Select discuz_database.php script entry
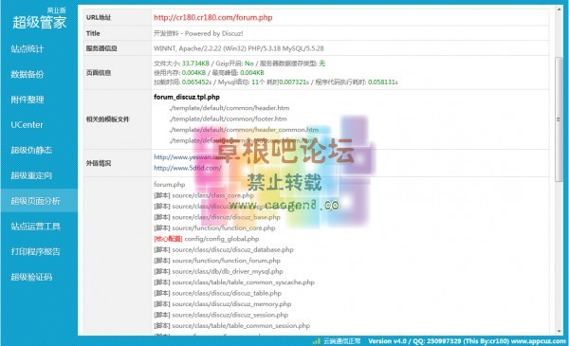Screen dimensions: 569x346 tap(224, 249)
